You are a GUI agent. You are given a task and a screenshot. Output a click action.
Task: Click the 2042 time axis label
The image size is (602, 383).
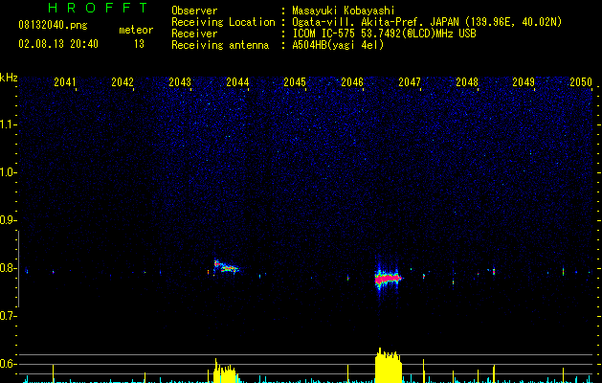coord(123,82)
